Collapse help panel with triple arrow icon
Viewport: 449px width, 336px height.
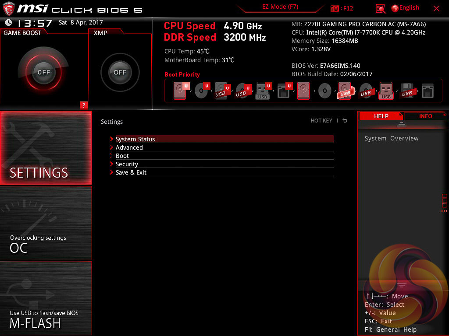click(444, 211)
